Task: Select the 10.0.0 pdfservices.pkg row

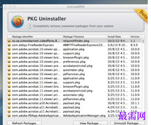Action: 74,74
